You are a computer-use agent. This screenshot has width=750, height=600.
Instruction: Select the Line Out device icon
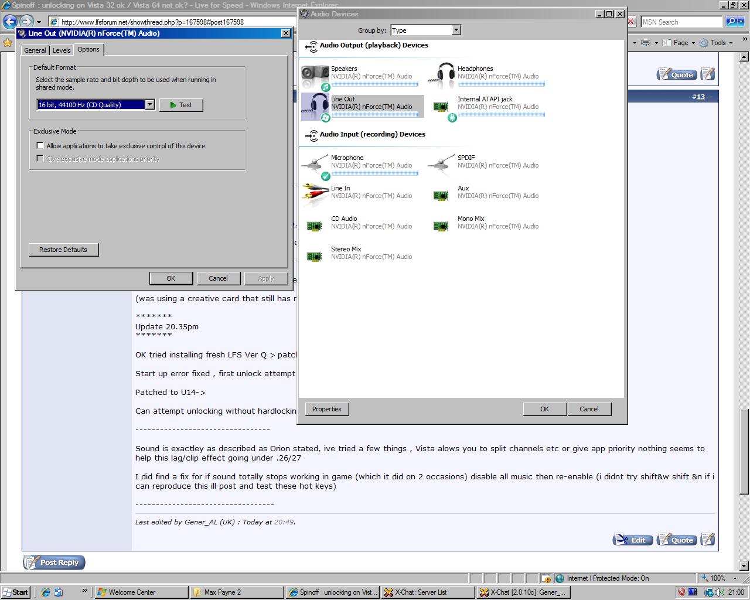(316, 107)
